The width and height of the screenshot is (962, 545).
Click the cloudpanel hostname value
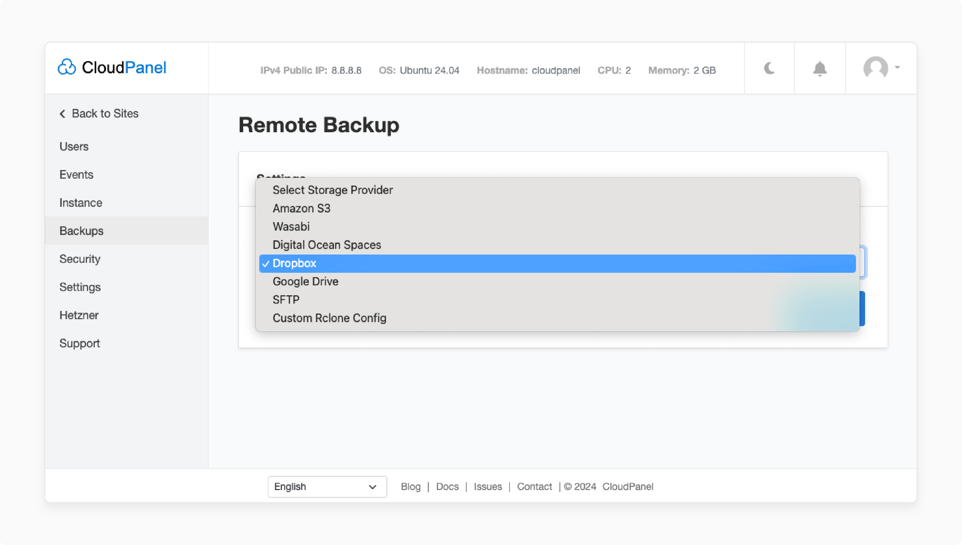point(556,70)
